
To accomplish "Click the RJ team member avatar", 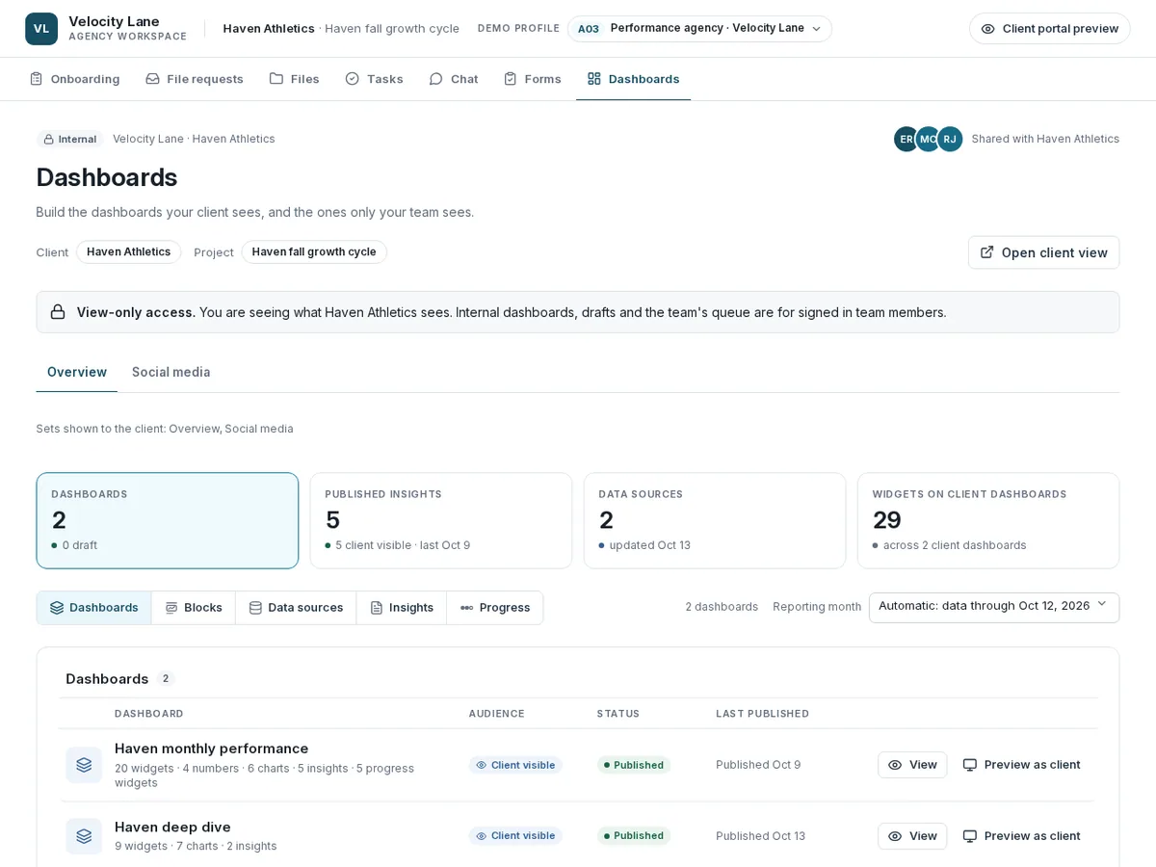I will (x=950, y=139).
